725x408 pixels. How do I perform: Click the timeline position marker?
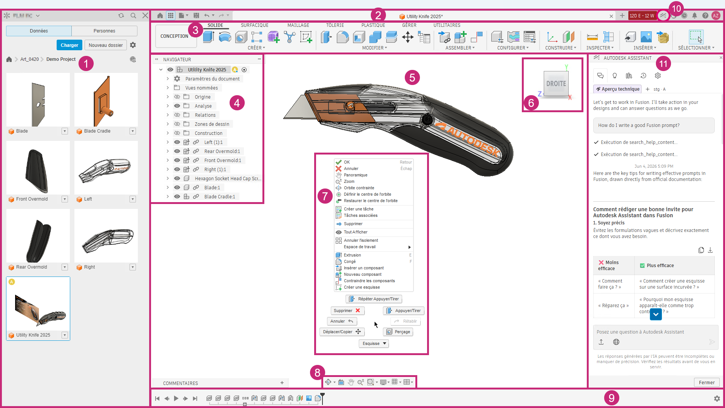point(322,398)
